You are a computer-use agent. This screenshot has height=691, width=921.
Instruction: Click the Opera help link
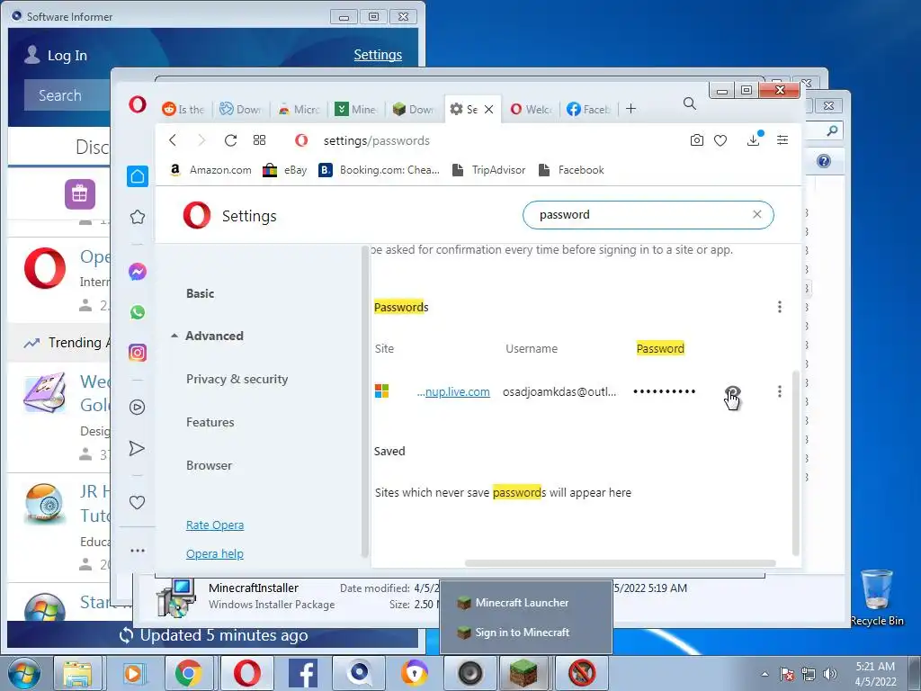click(214, 553)
